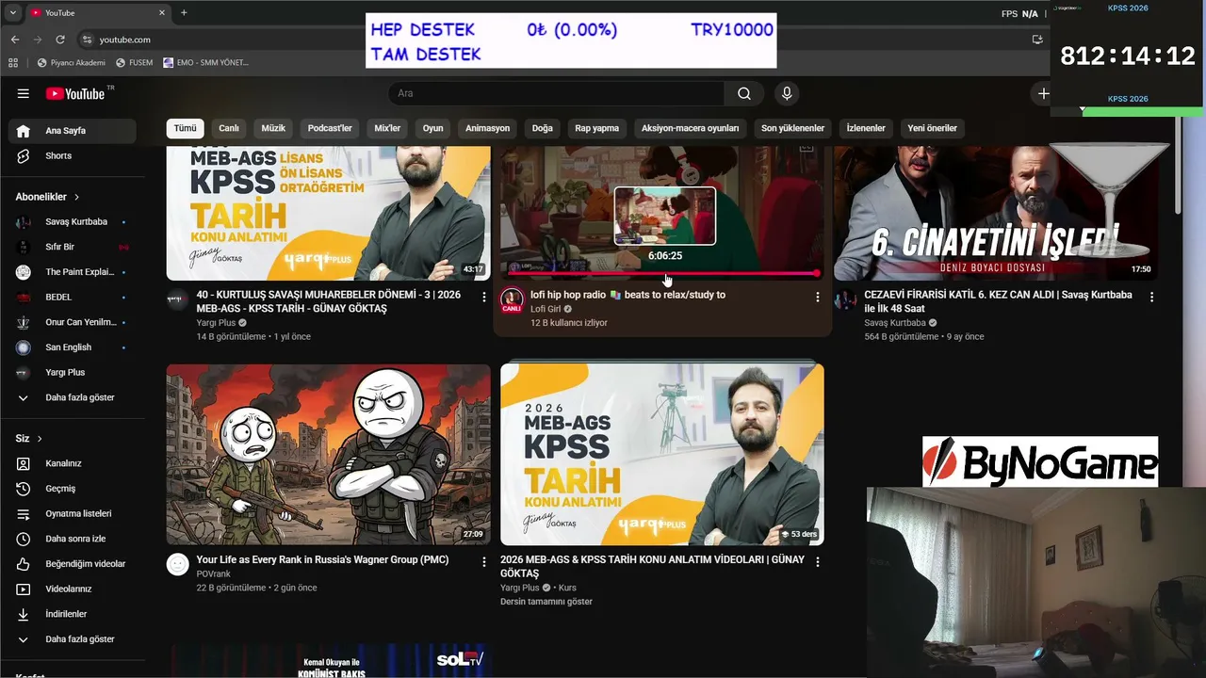Expand Daha fazla göster under Siz
The width and height of the screenshot is (1206, 678).
coord(72,639)
